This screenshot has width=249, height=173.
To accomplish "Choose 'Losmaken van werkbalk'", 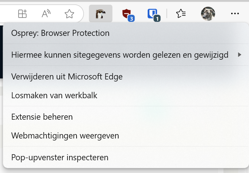I will (54, 95).
